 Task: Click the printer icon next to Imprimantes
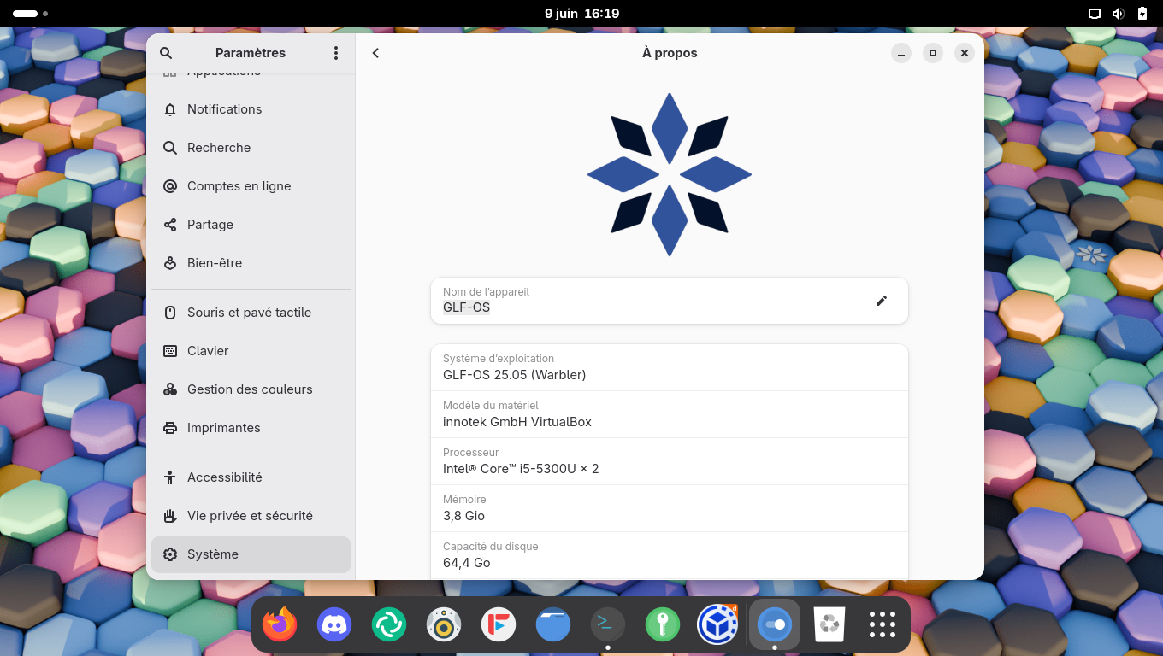click(x=170, y=428)
